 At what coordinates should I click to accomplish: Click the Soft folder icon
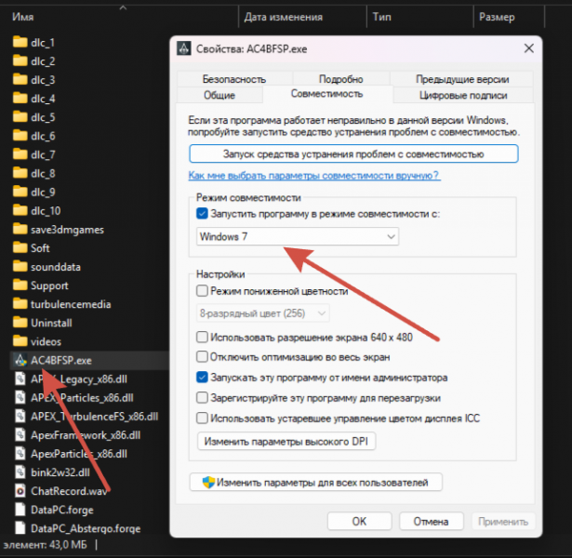click(20, 248)
